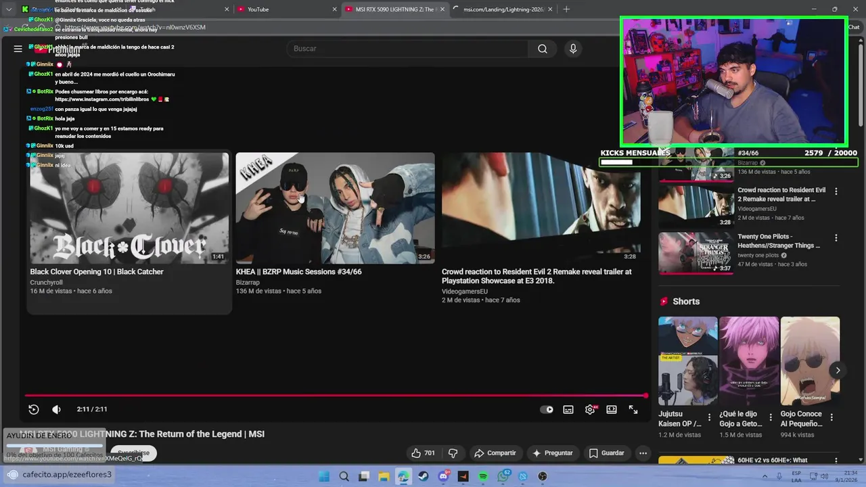Expand the system tray hidden icons chevron
This screenshot has height=487, width=866.
pyautogui.click(x=765, y=476)
